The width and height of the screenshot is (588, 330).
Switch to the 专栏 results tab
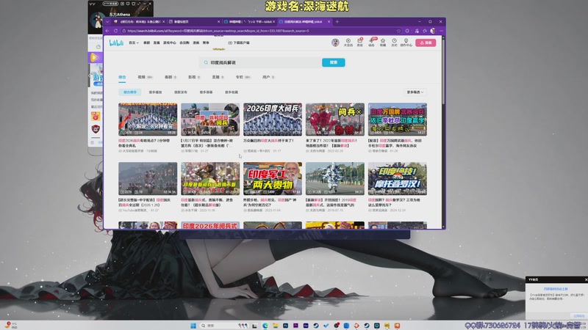coord(243,77)
